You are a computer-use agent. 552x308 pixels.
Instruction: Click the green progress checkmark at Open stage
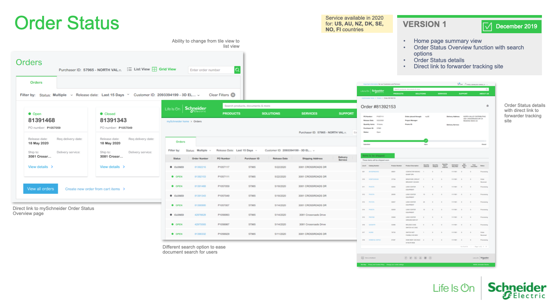(426, 140)
